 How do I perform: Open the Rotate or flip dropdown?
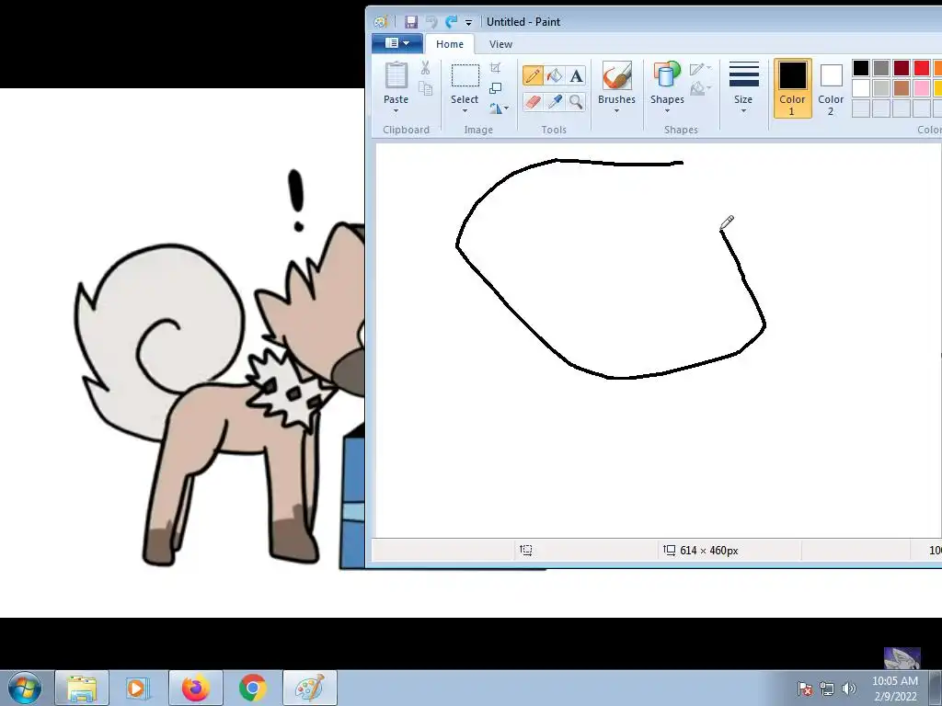[x=499, y=108]
